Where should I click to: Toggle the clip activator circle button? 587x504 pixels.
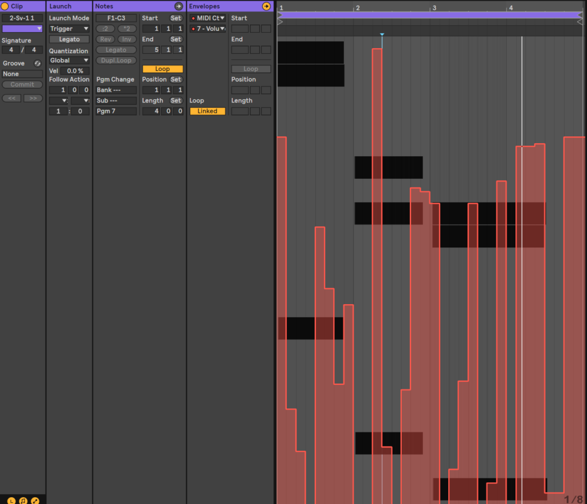pos(6,6)
